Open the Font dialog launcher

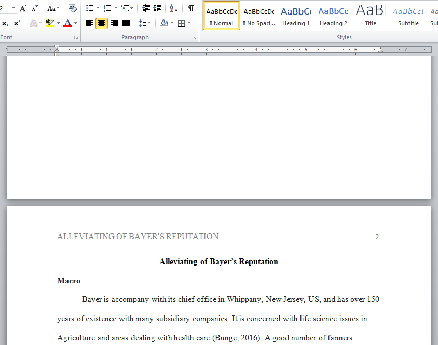[x=76, y=38]
